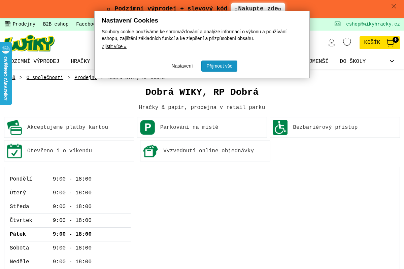Screen dimensions: 404x269
Task: Open the DO ŠKOLY menu category
Action: coord(353,61)
